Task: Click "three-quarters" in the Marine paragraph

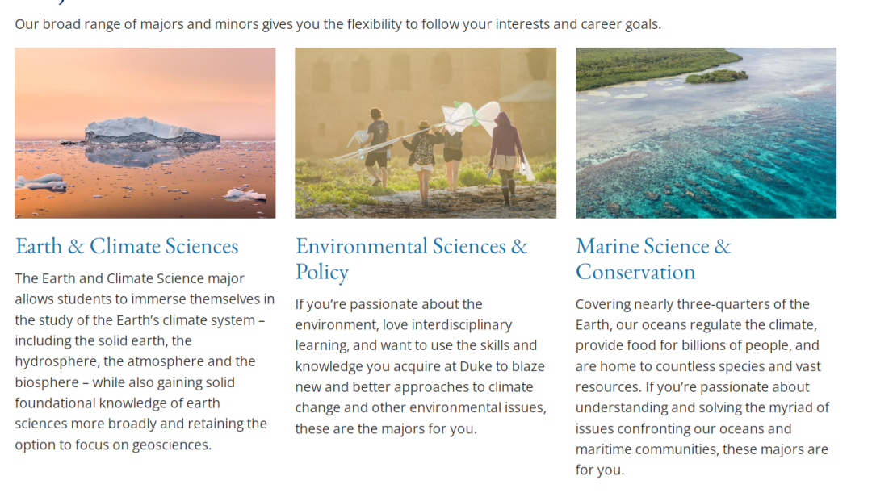Action: point(717,304)
